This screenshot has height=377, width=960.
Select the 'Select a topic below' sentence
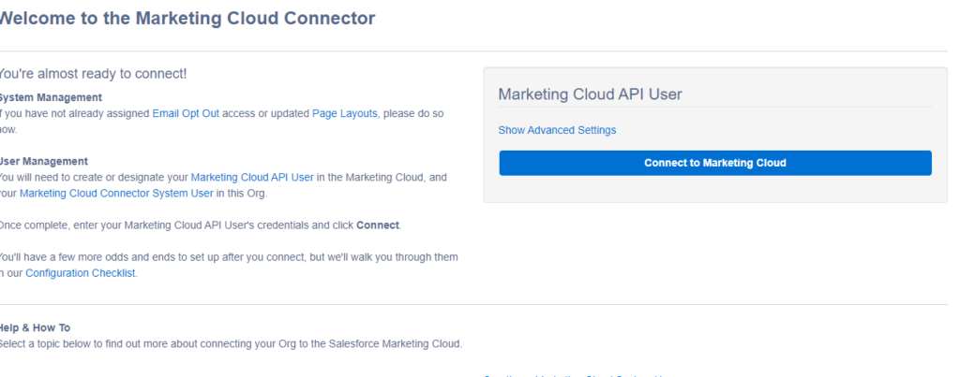(x=231, y=343)
